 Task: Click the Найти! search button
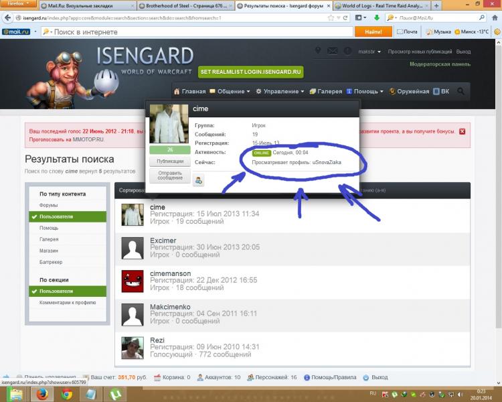[373, 31]
